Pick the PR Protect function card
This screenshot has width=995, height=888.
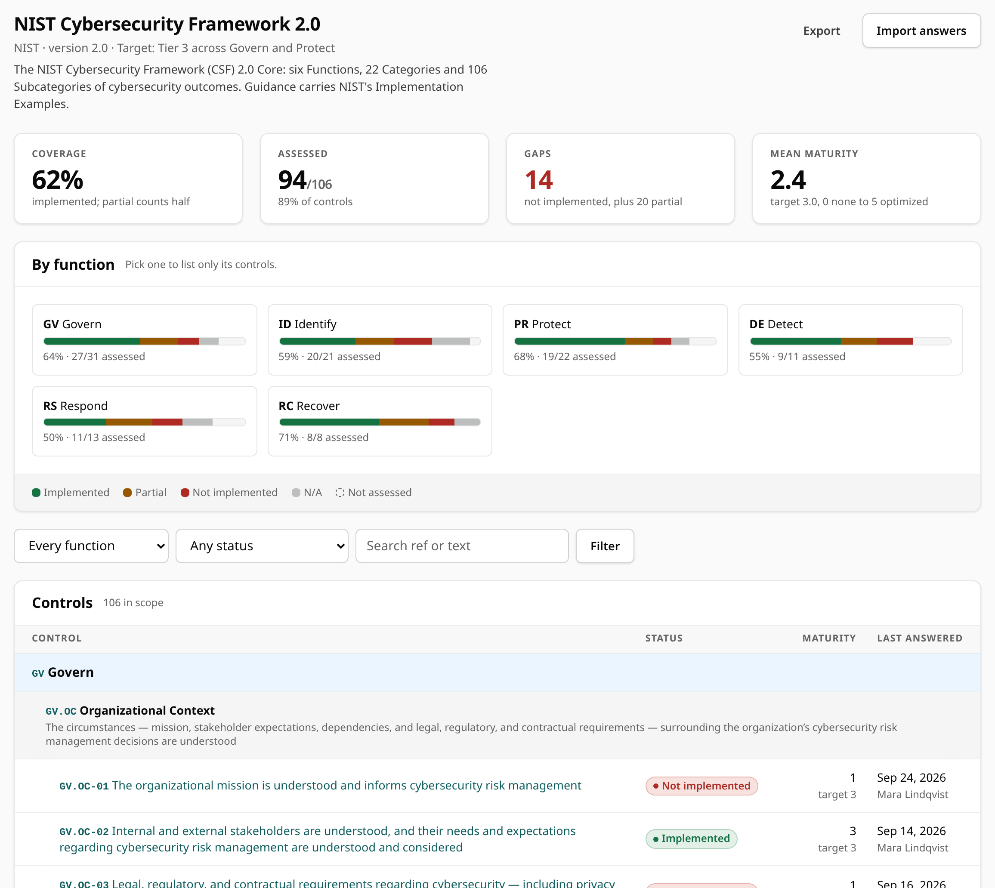click(x=615, y=339)
